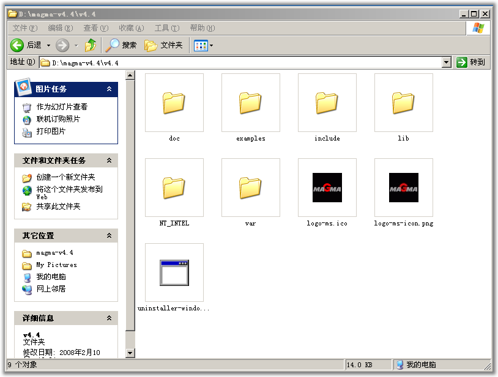
Task: Click Share this folder (共享此文件夹) link
Action: tap(58, 207)
